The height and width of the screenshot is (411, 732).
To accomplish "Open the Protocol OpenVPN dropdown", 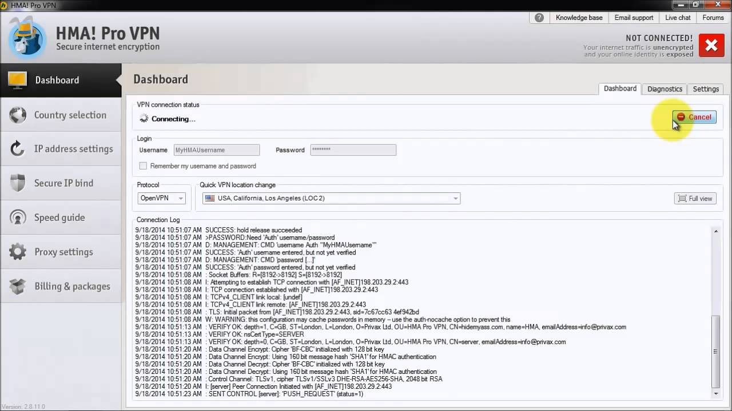I will 162,198.
